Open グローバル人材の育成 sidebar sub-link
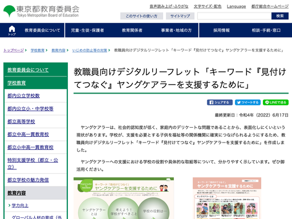Screen dimensions: 292x219 pyautogui.click(x=36, y=217)
